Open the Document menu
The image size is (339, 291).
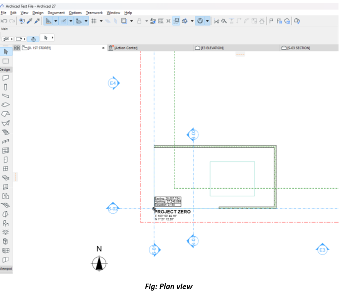(56, 13)
